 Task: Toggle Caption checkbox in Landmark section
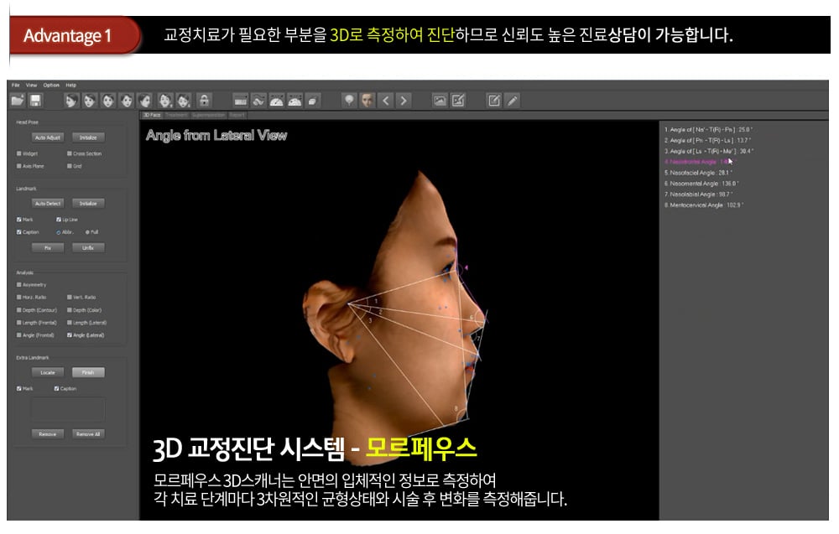pos(19,232)
